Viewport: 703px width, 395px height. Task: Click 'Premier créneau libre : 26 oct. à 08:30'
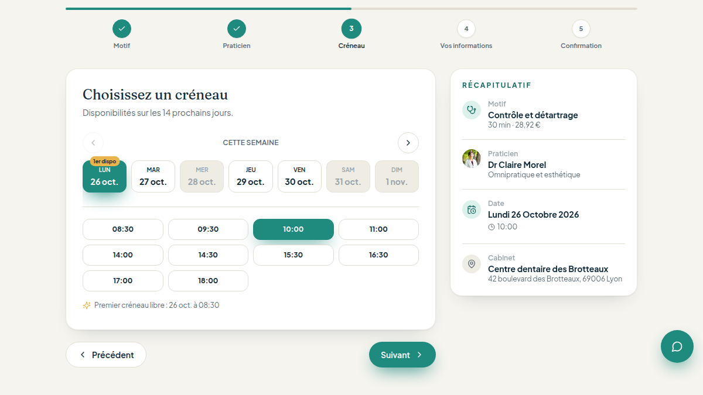point(156,305)
